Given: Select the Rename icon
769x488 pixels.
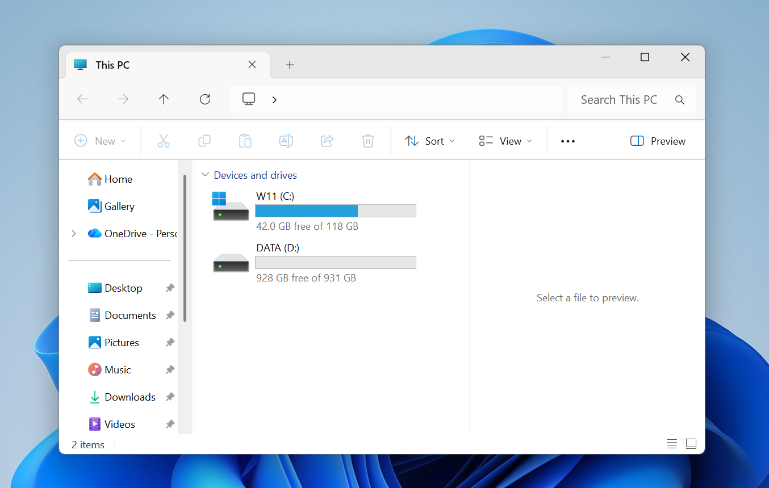Looking at the screenshot, I should 286,140.
